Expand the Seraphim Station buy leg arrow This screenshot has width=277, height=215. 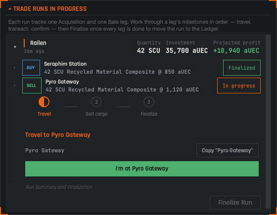pyautogui.click(x=15, y=68)
